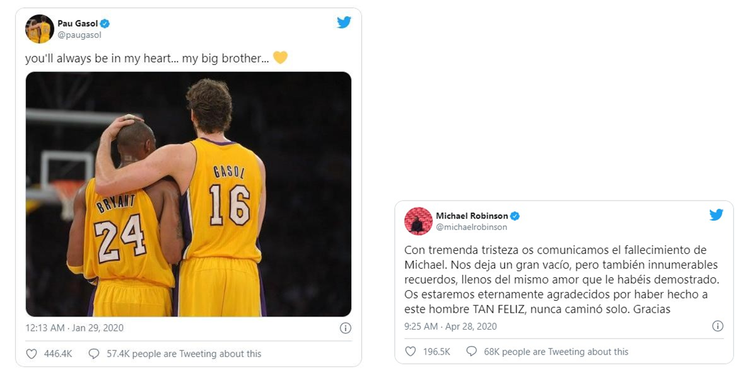Open the @paugasol handle link
This screenshot has height=374, width=745.
pyautogui.click(x=79, y=35)
